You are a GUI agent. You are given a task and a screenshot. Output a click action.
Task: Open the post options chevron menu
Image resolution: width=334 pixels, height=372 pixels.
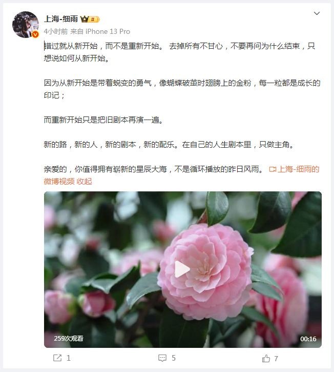[x=317, y=13]
